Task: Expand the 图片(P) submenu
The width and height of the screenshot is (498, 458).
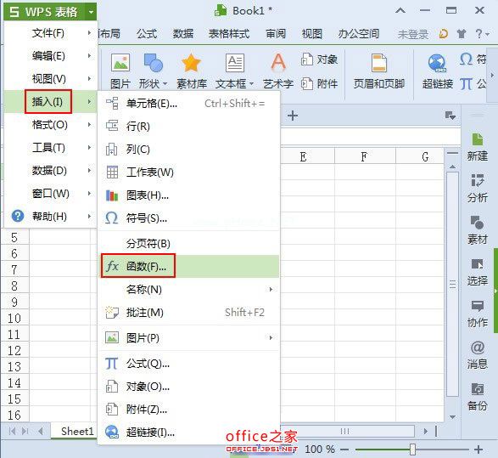Action: tap(271, 337)
